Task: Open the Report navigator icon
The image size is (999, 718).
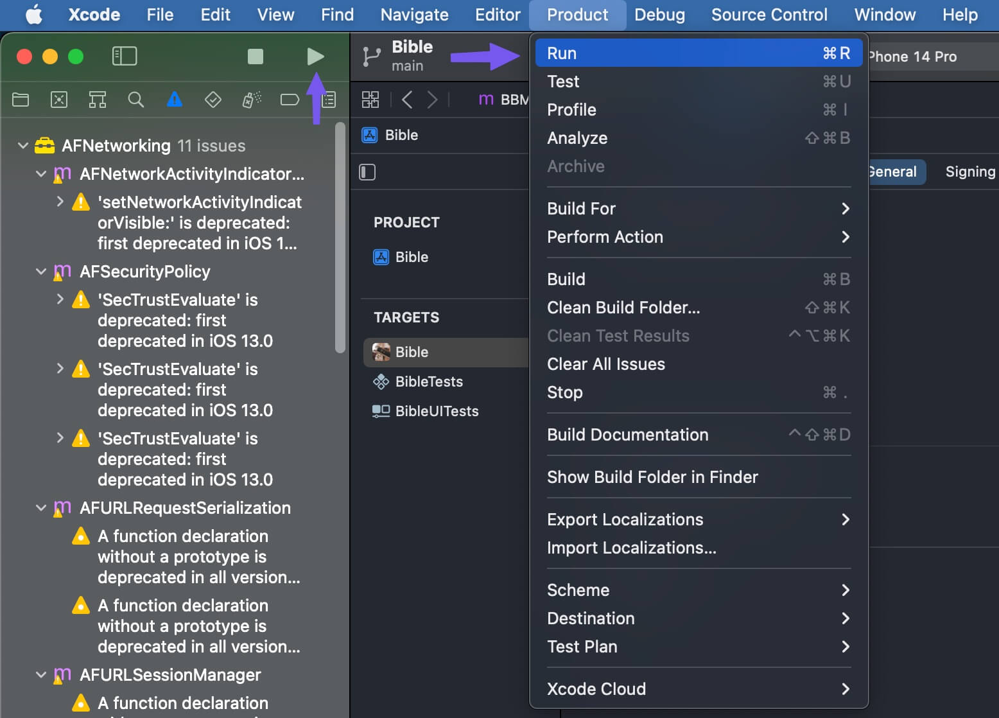Action: 329,100
